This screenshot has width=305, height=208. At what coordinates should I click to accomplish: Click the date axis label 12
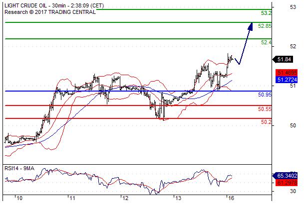click(x=125, y=199)
